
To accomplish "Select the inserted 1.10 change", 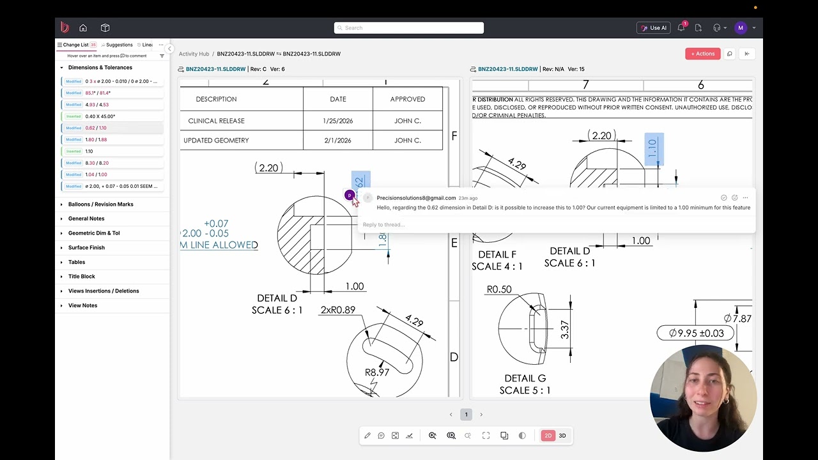I will 112,151.
